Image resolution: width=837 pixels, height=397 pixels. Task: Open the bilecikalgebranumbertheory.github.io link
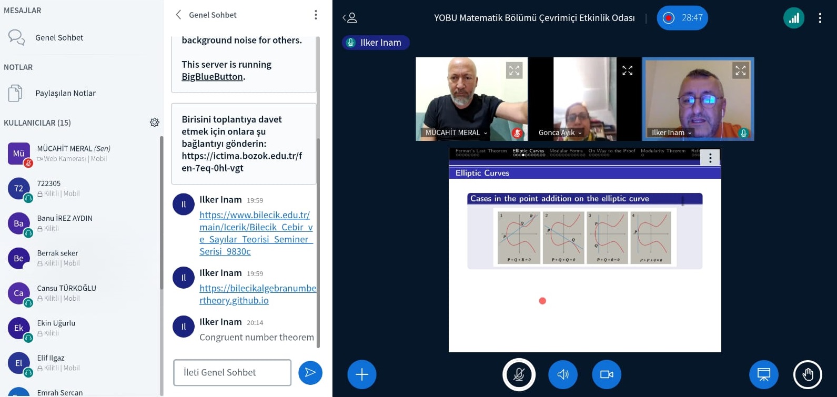click(x=257, y=294)
